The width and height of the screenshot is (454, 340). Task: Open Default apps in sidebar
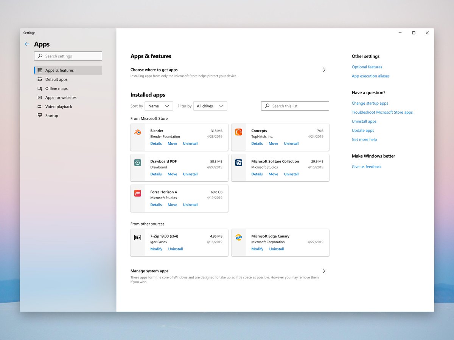point(68,79)
